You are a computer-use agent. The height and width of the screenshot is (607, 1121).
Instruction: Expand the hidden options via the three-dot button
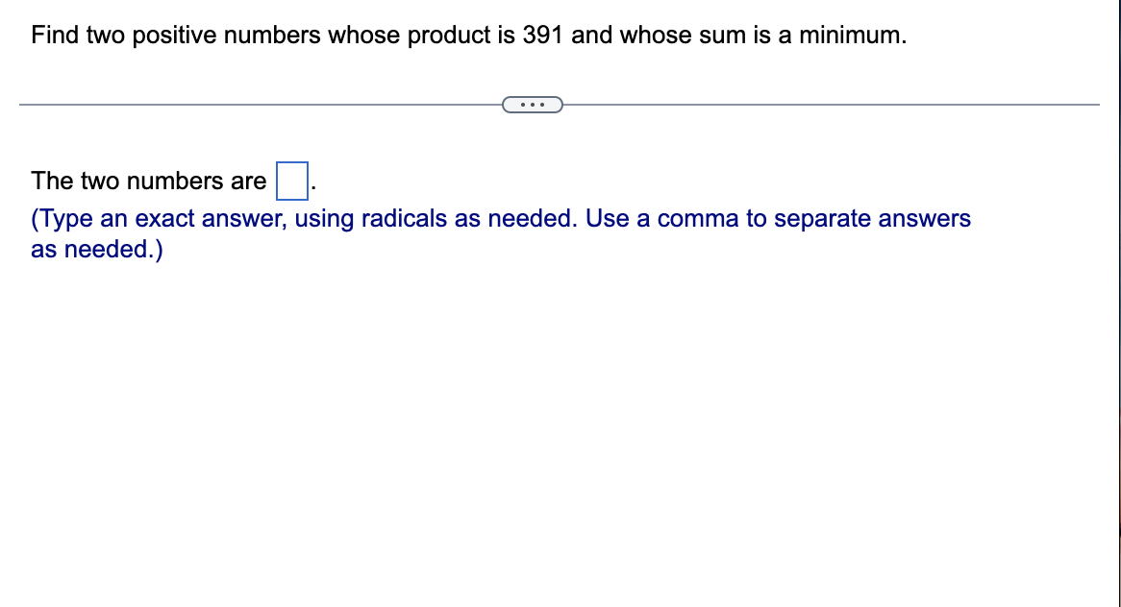pos(533,104)
